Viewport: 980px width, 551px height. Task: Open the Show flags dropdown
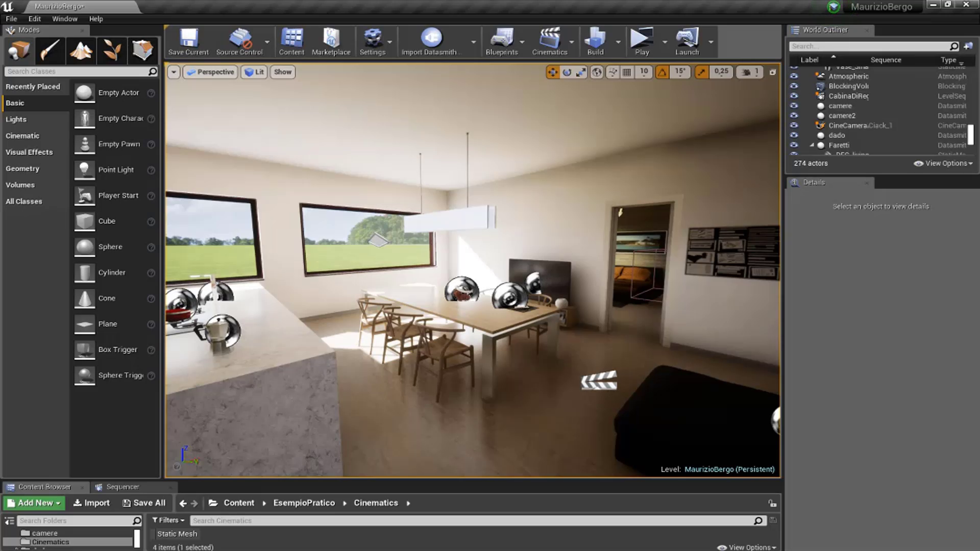coord(283,72)
